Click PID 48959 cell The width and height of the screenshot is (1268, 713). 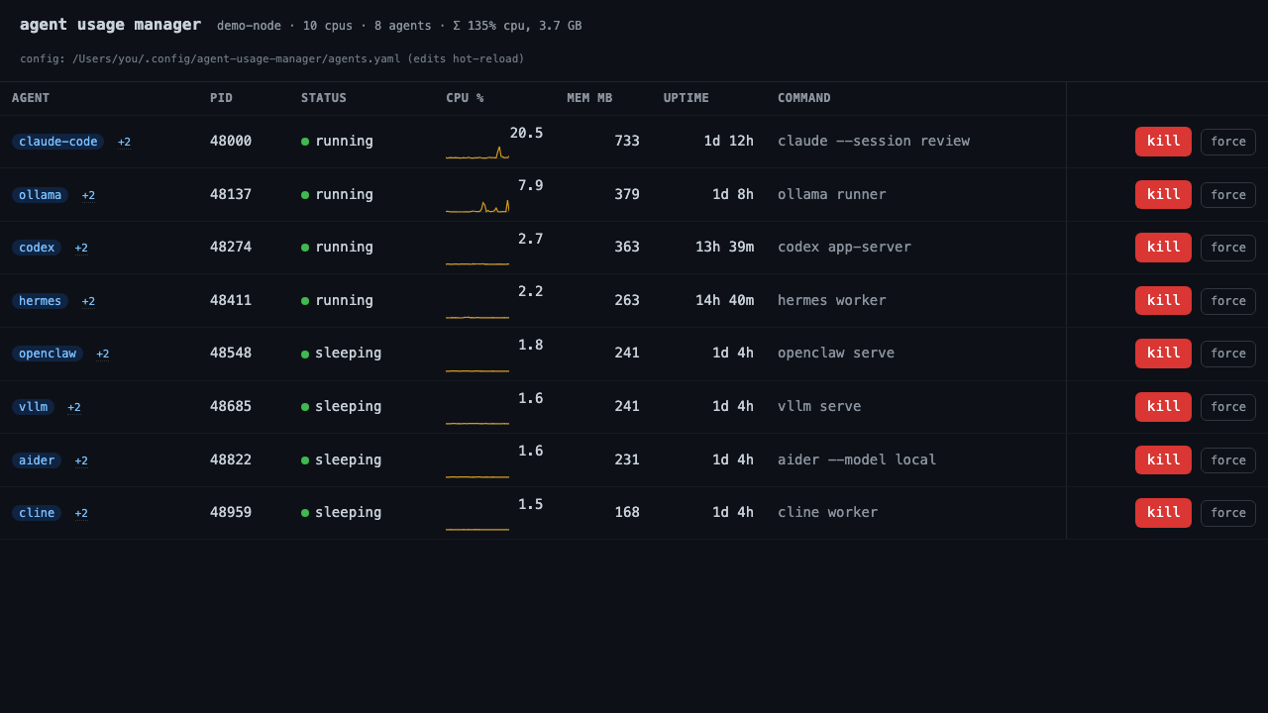click(x=231, y=513)
